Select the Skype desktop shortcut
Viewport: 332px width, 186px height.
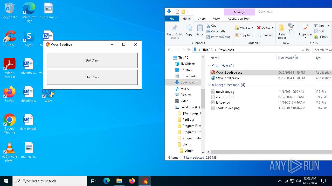pos(29,39)
